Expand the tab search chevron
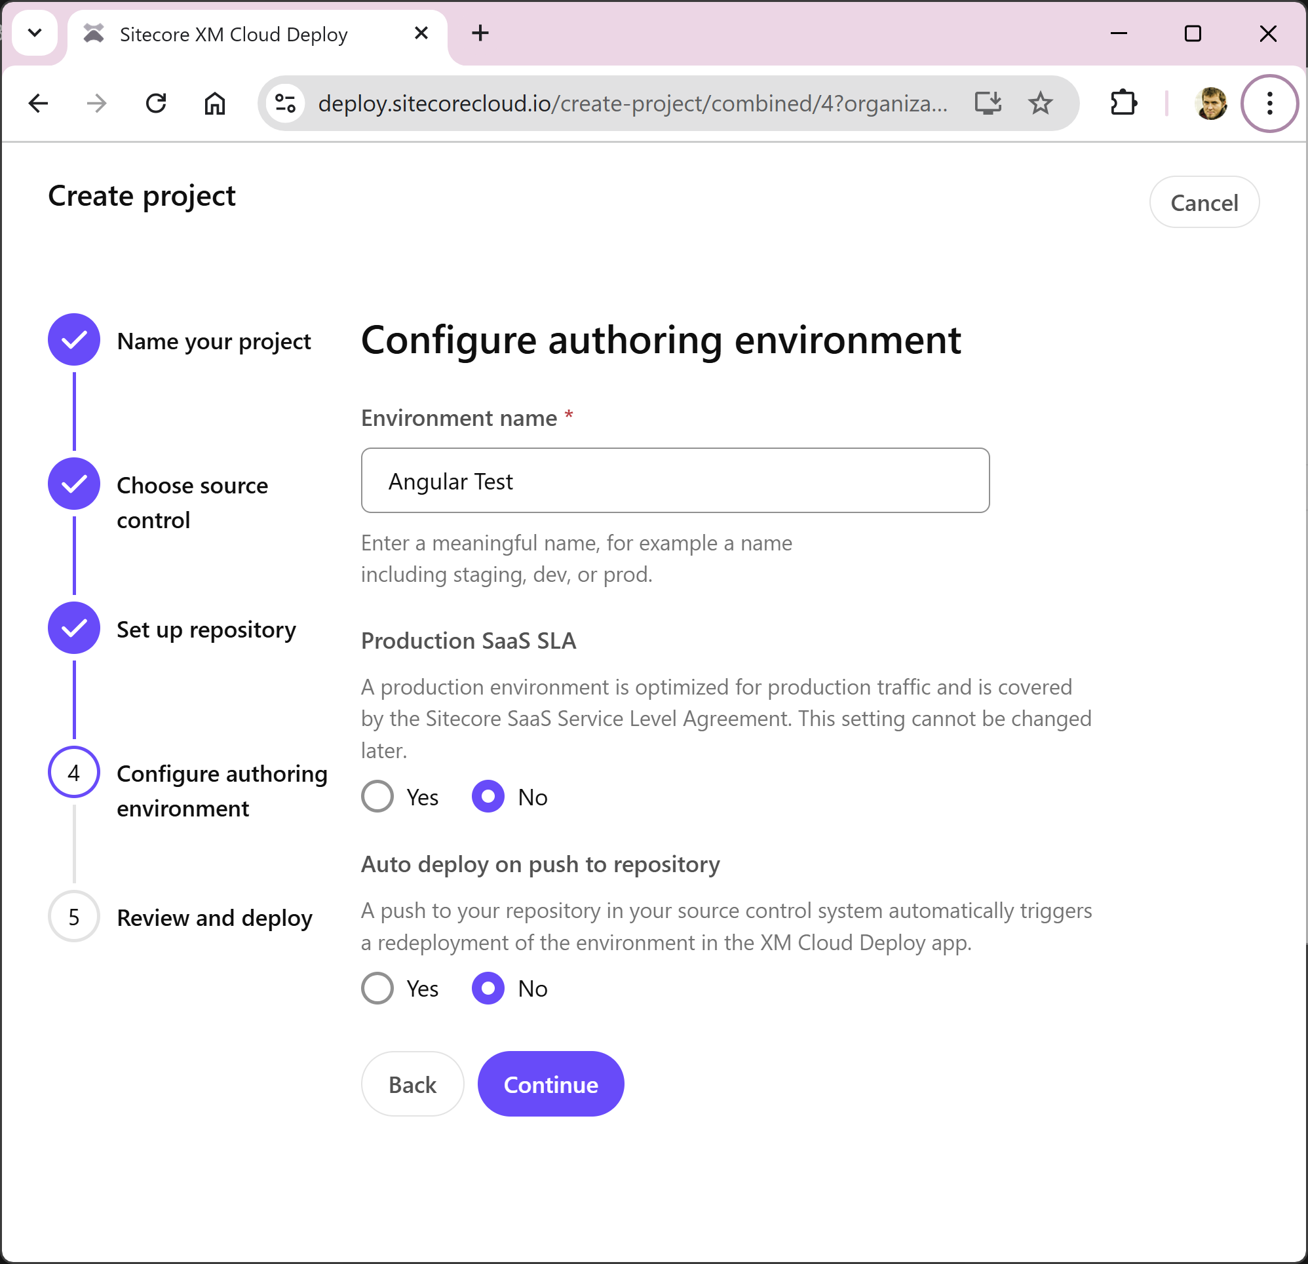This screenshot has width=1308, height=1264. (x=35, y=33)
